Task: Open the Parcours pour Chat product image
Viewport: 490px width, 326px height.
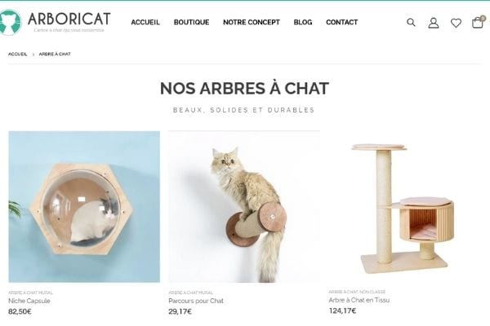Action: (x=244, y=206)
